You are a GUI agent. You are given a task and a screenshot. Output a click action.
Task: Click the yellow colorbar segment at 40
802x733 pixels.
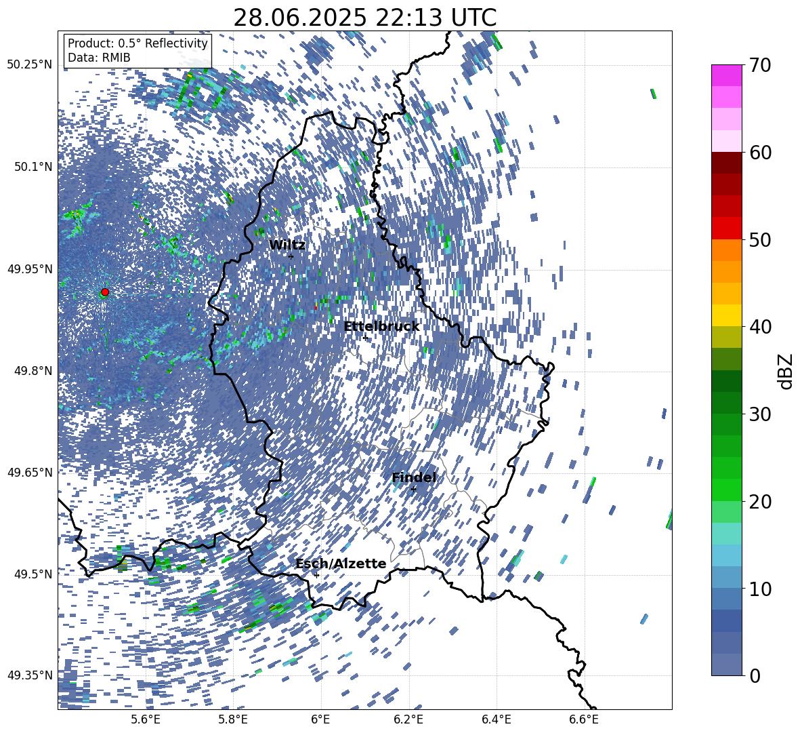pos(726,315)
